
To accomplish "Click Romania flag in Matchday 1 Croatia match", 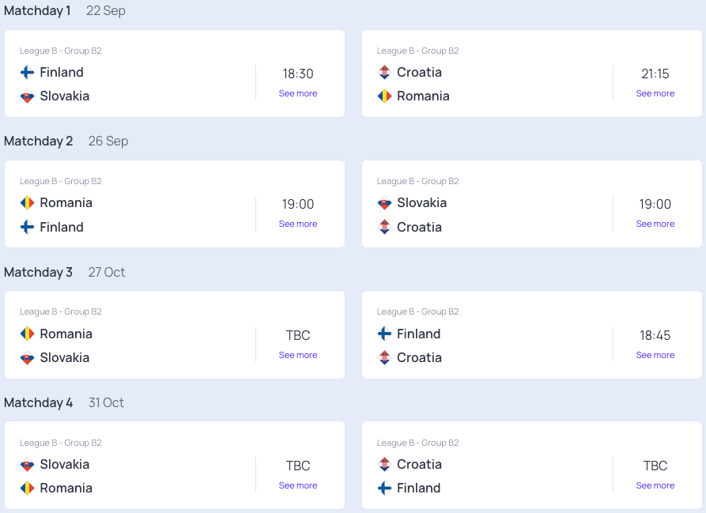I will point(384,96).
